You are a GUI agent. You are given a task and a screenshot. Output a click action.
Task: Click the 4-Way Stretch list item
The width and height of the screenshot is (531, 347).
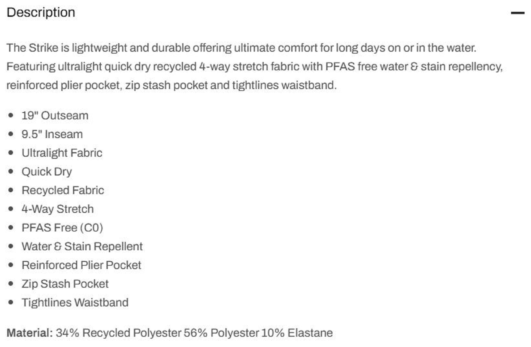click(58, 209)
